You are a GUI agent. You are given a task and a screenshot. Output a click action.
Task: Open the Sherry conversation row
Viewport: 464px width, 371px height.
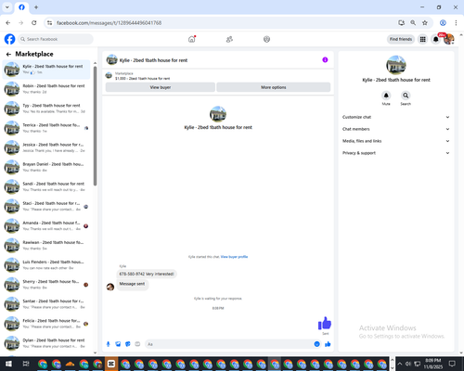pos(46,285)
